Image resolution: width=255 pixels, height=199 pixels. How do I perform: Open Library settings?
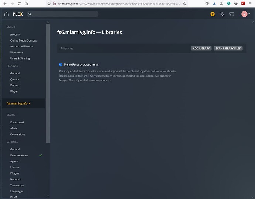coord(14,168)
